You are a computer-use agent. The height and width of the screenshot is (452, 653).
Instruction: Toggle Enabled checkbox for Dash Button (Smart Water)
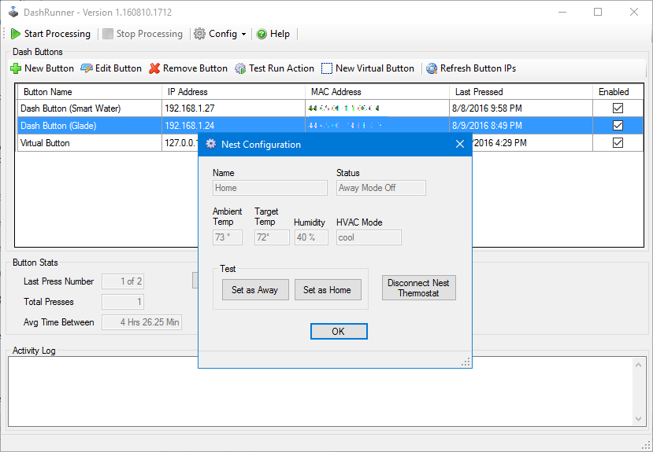(618, 108)
